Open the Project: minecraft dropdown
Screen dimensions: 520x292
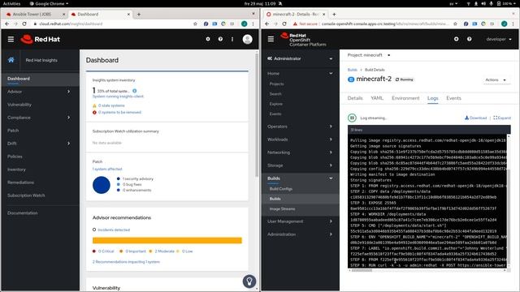[369, 55]
